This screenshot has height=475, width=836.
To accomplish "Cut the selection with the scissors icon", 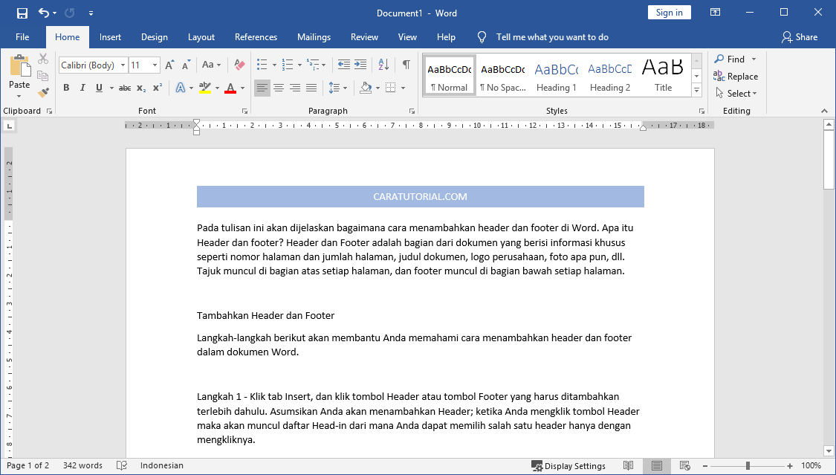I will 43,59.
